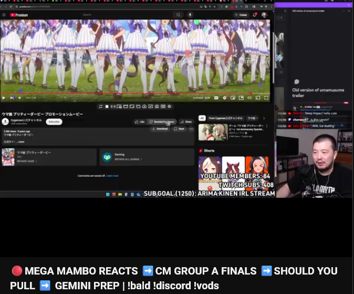Download the video
354x294 pixels.
click(x=160, y=129)
